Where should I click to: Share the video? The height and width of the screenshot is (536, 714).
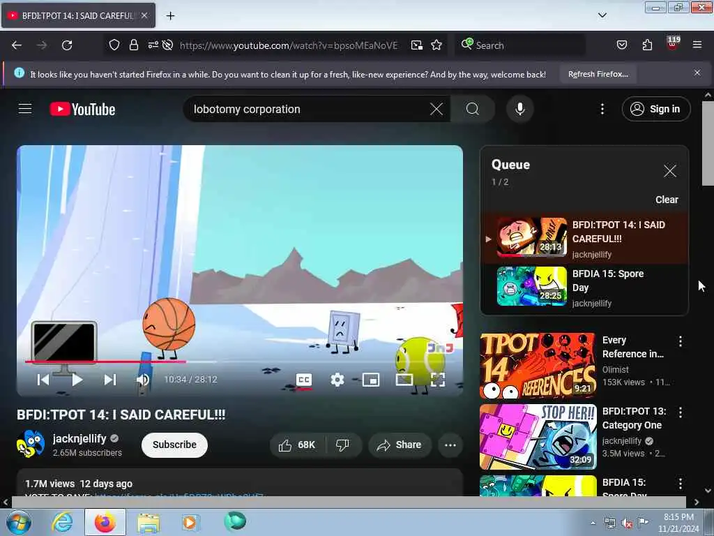(399, 445)
